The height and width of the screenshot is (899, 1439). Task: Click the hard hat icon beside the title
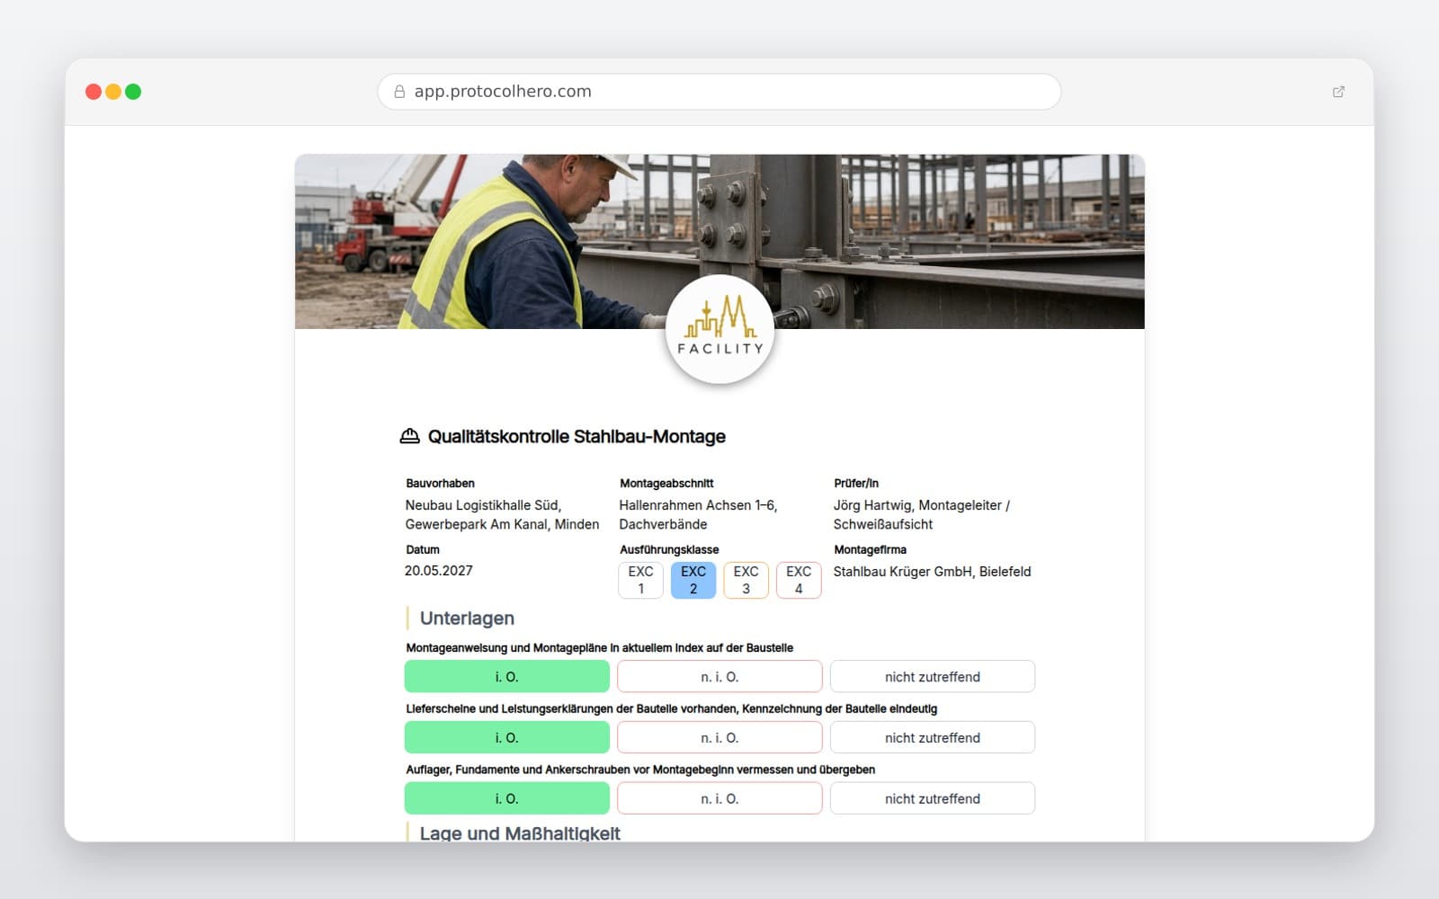[x=409, y=436]
